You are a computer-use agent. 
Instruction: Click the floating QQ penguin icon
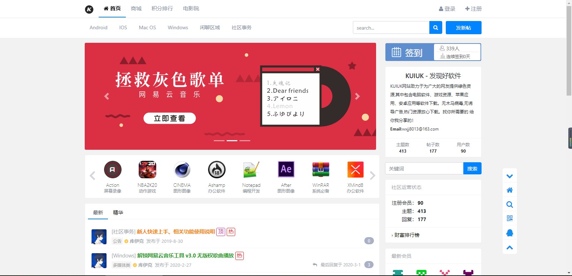[510, 233]
